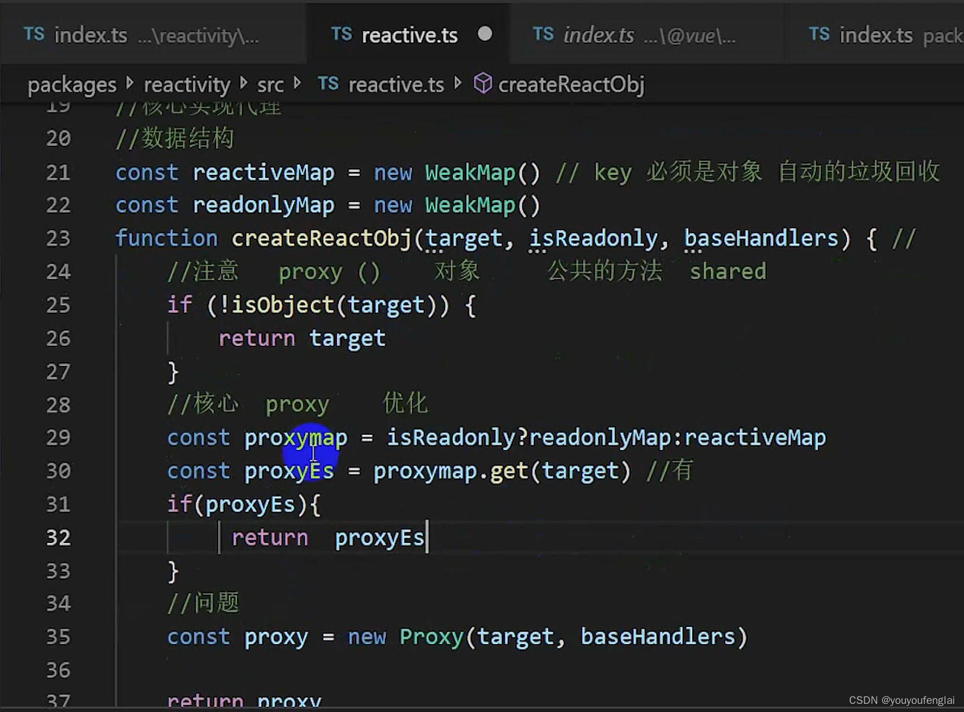The width and height of the screenshot is (964, 712).
Task: Click 'Proxy' constructor on line 35
Action: pos(431,637)
